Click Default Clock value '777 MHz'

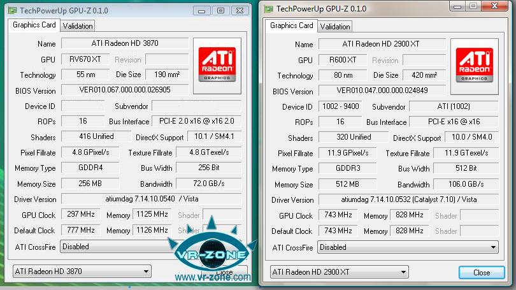(x=81, y=229)
